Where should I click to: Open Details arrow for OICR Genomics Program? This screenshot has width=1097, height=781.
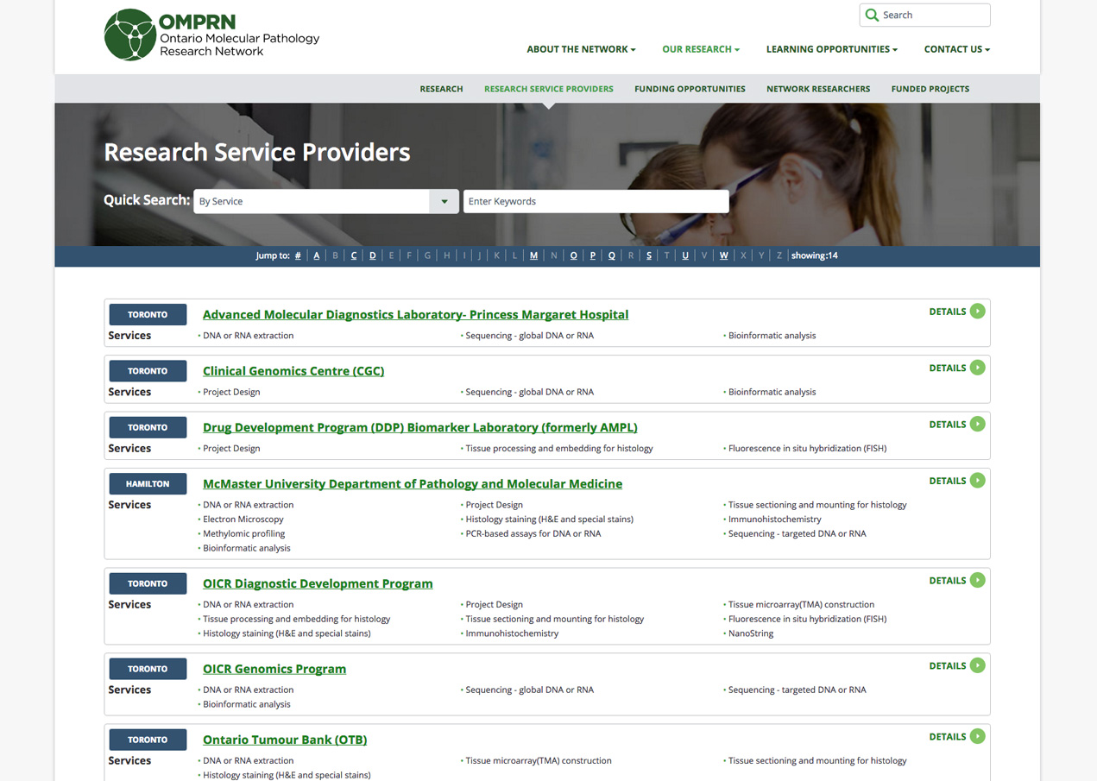tap(977, 665)
